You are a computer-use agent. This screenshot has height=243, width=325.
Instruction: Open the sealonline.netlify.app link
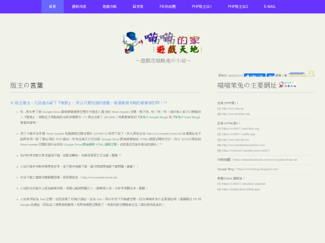pos(241,189)
